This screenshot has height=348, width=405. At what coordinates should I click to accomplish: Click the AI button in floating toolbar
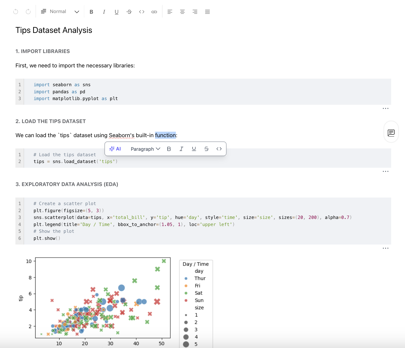[115, 149]
